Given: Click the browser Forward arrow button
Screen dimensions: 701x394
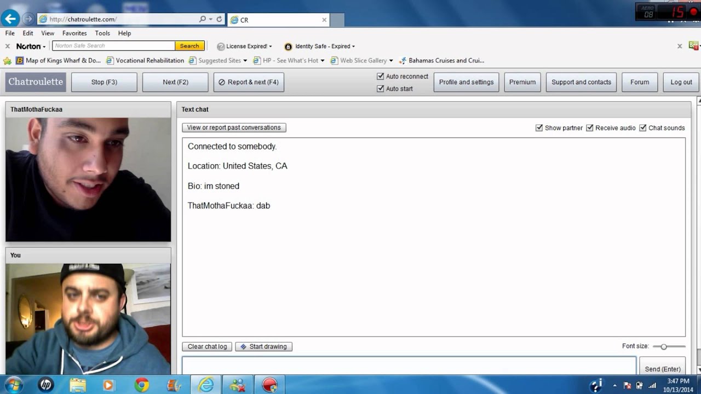Looking at the screenshot, I should [x=28, y=19].
